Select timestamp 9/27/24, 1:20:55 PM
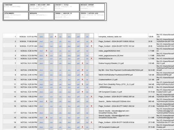 (29, 127)
